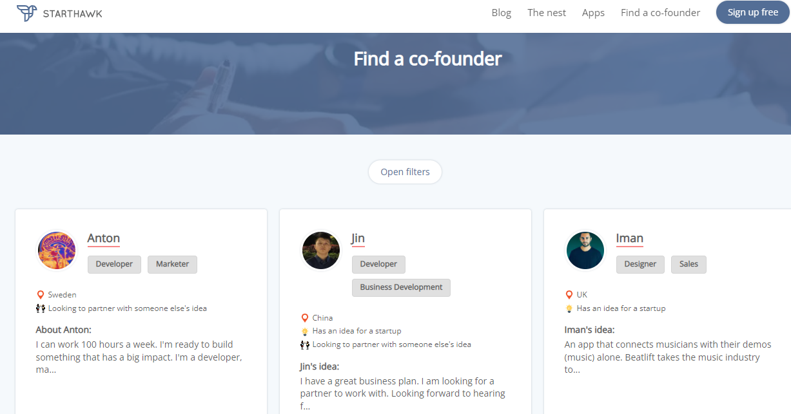This screenshot has height=414, width=791.
Task: View Jin's profile
Action: [x=358, y=238]
